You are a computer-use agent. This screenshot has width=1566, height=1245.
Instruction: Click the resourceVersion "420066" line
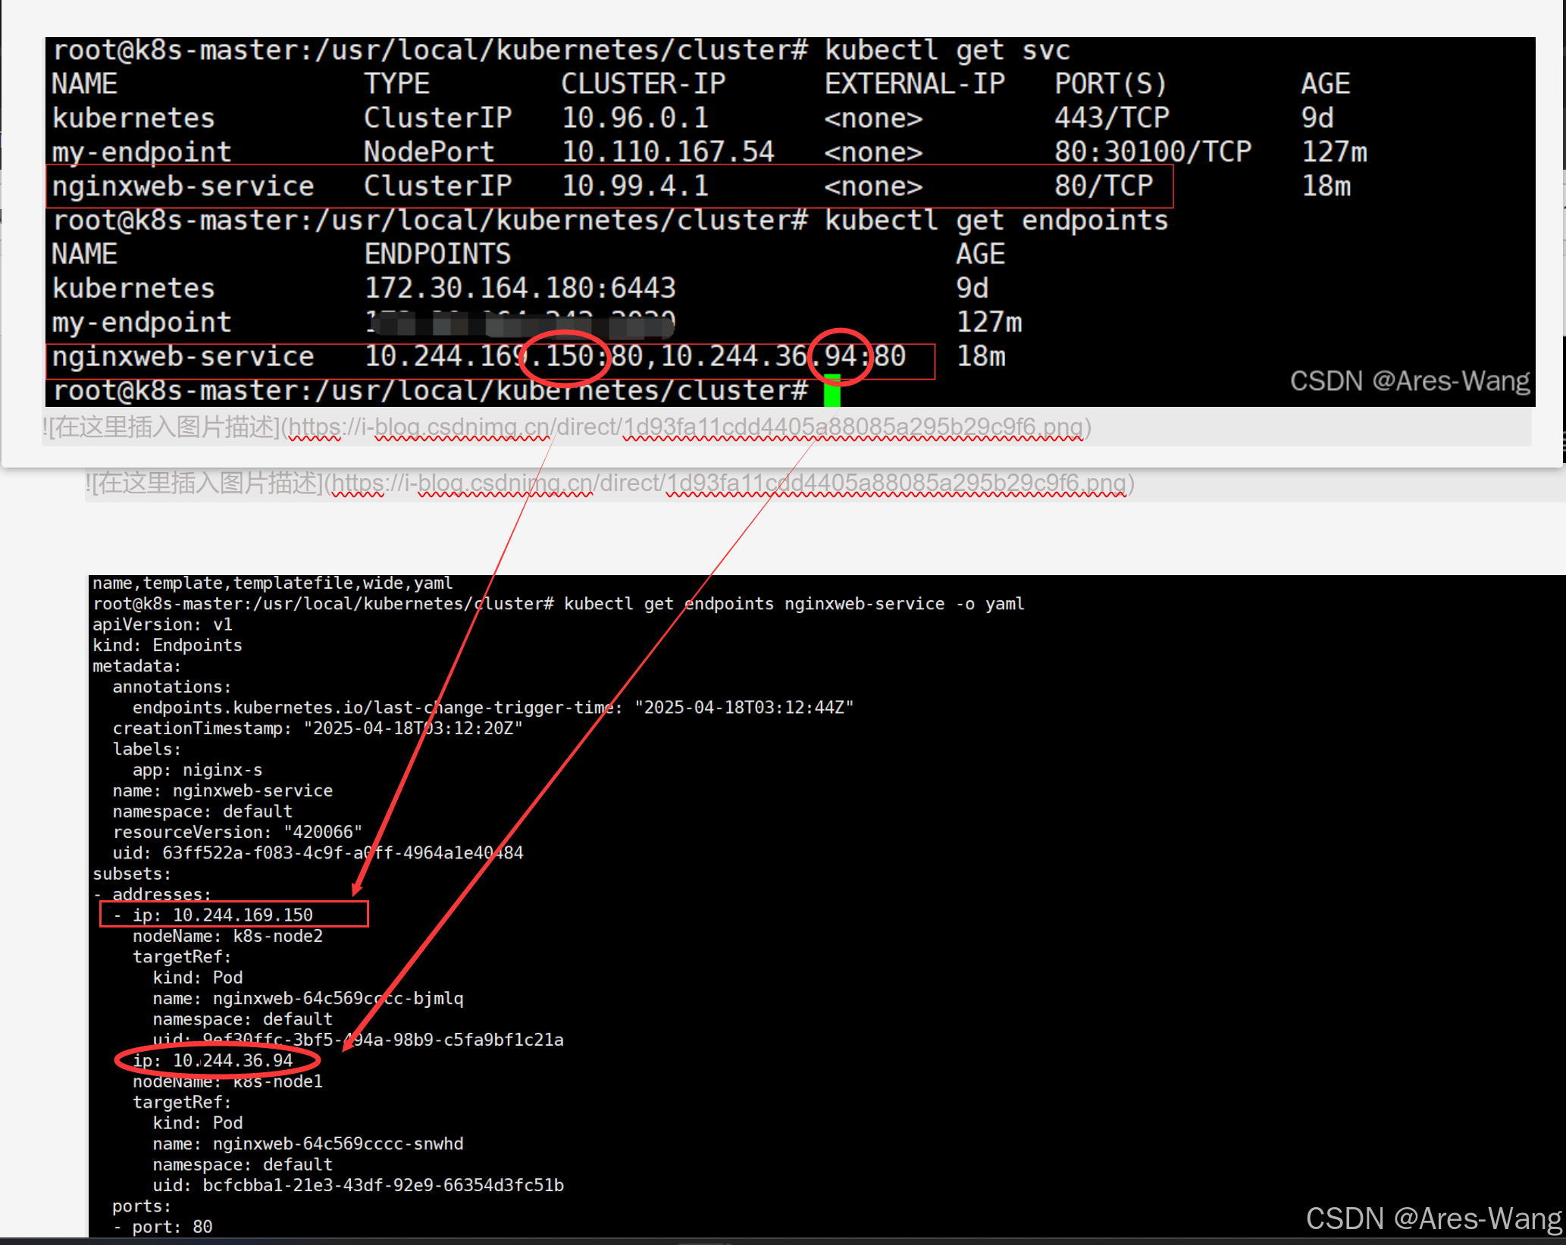coord(236,832)
